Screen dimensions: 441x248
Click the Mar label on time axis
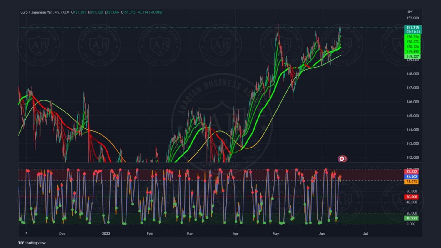pos(190,234)
